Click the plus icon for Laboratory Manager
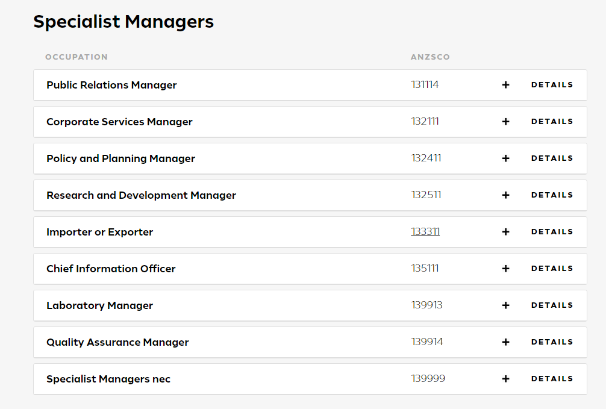The height and width of the screenshot is (409, 606). (x=505, y=305)
